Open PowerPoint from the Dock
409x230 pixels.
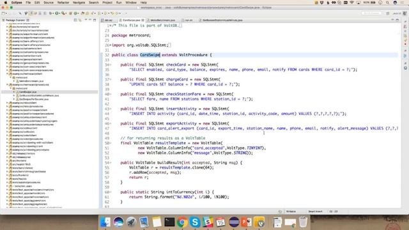[247, 222]
